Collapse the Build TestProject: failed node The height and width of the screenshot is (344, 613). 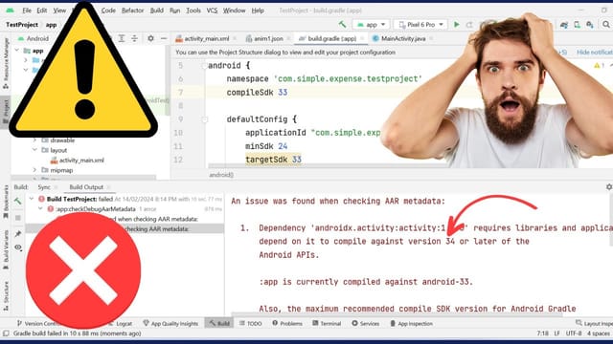point(32,199)
